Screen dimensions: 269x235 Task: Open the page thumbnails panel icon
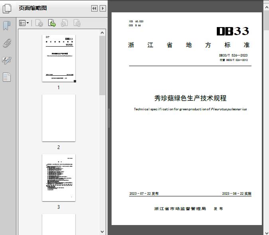click(7, 8)
